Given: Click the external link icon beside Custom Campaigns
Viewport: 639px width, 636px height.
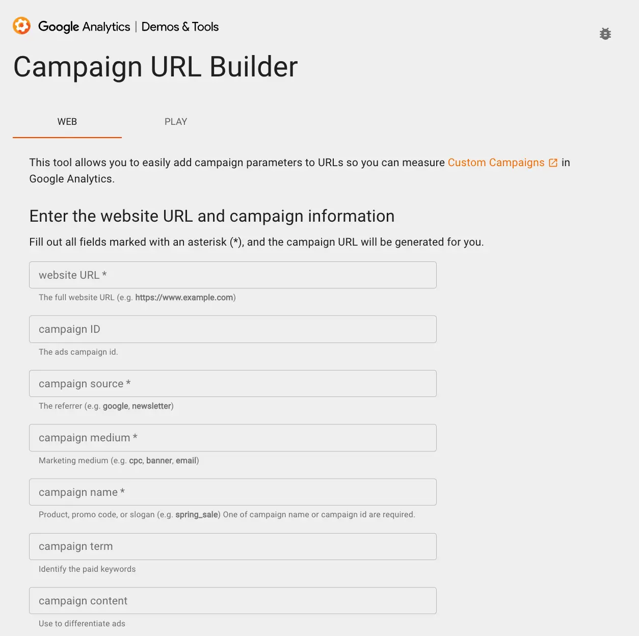Looking at the screenshot, I should coord(553,163).
